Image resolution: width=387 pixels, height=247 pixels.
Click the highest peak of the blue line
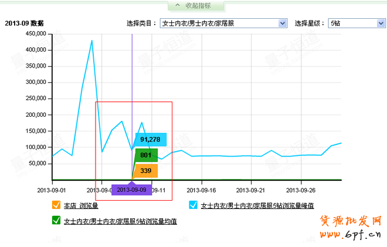coord(92,40)
